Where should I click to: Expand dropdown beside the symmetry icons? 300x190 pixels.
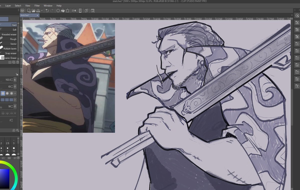[15, 113]
